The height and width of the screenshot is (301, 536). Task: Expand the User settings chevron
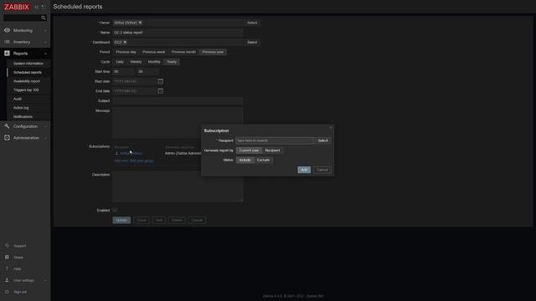pos(45,281)
